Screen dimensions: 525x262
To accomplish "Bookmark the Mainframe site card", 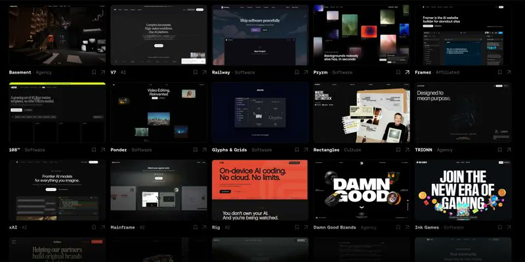I will tap(196, 227).
